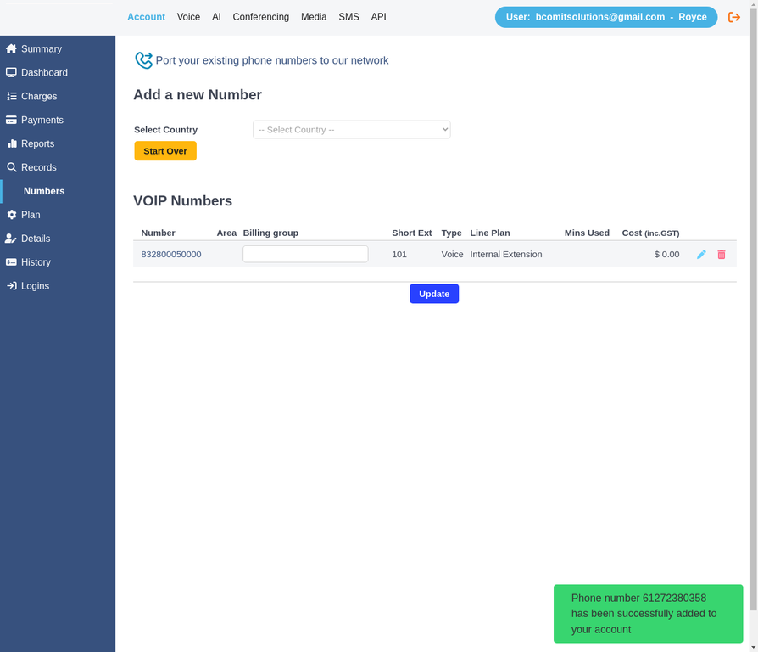
Task: Open the 832800050000 number link
Action: point(171,255)
